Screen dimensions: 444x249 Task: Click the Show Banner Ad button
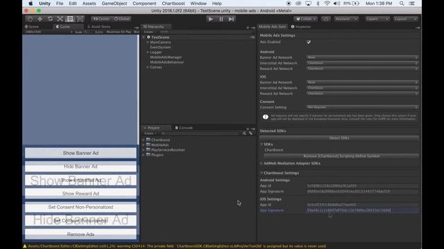tap(80, 153)
